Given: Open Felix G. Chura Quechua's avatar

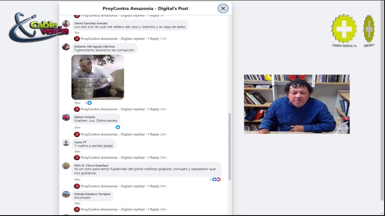Looking at the screenshot, I should (x=66, y=166).
